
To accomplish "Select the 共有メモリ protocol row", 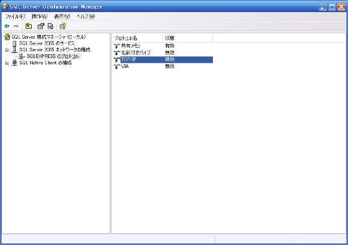I will pos(163,46).
